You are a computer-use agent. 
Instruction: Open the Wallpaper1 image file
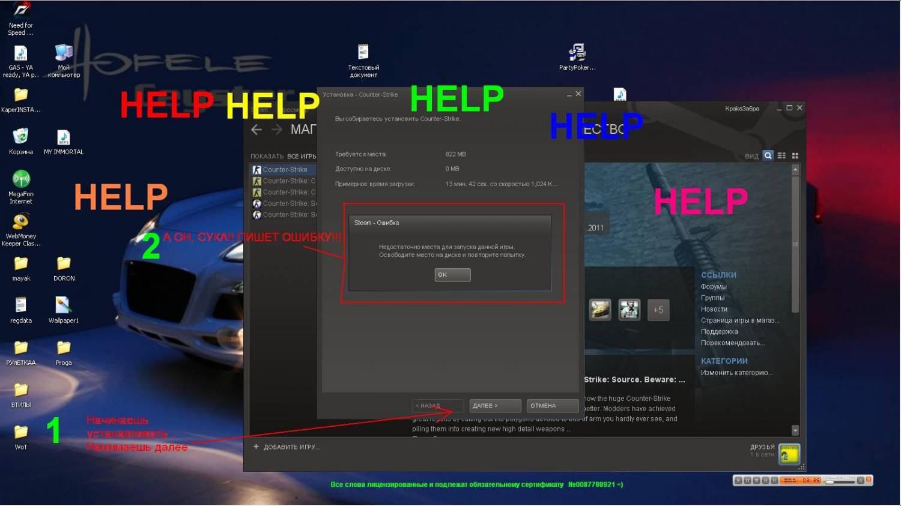(x=64, y=311)
